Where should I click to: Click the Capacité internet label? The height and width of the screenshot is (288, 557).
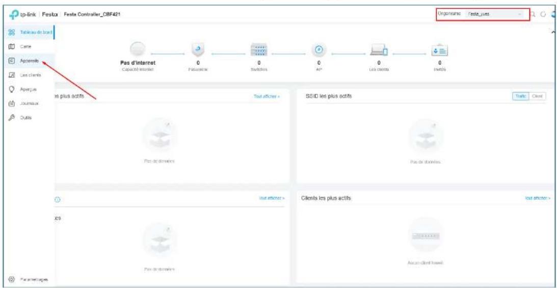(x=139, y=70)
